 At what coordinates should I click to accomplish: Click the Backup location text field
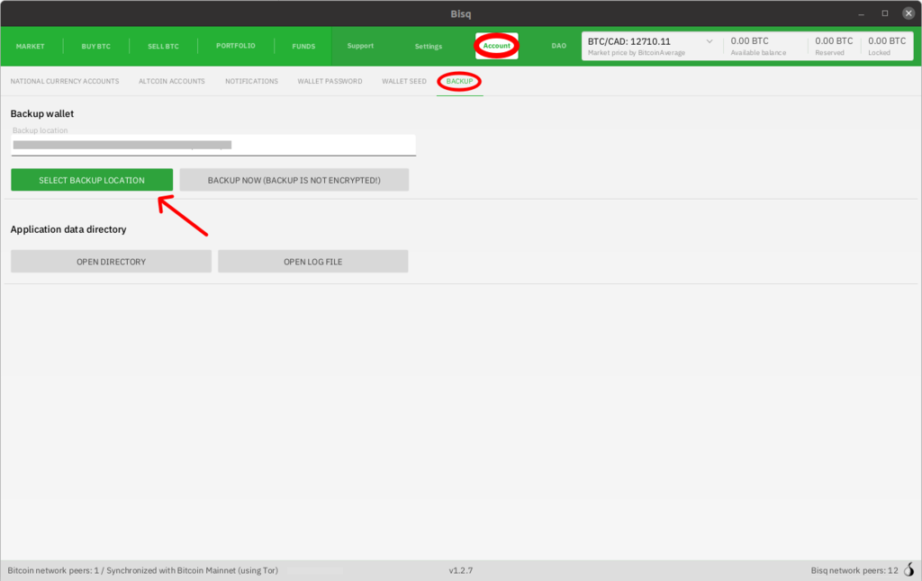pos(213,144)
